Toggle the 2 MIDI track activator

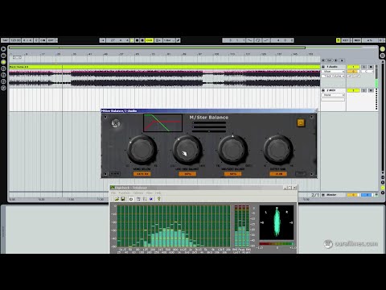(x=353, y=90)
